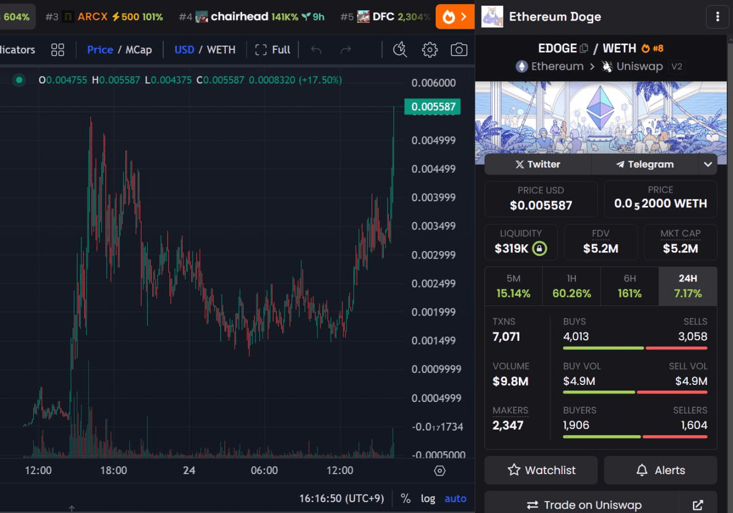
Task: Open trending token #3 ARCX
Action: click(x=104, y=17)
